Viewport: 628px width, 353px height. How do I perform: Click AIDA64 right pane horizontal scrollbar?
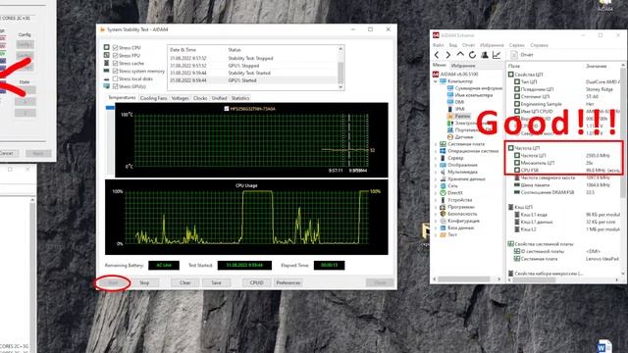pos(563,279)
